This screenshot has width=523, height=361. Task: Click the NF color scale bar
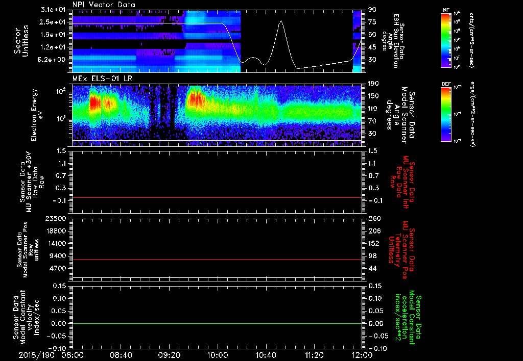pos(446,40)
